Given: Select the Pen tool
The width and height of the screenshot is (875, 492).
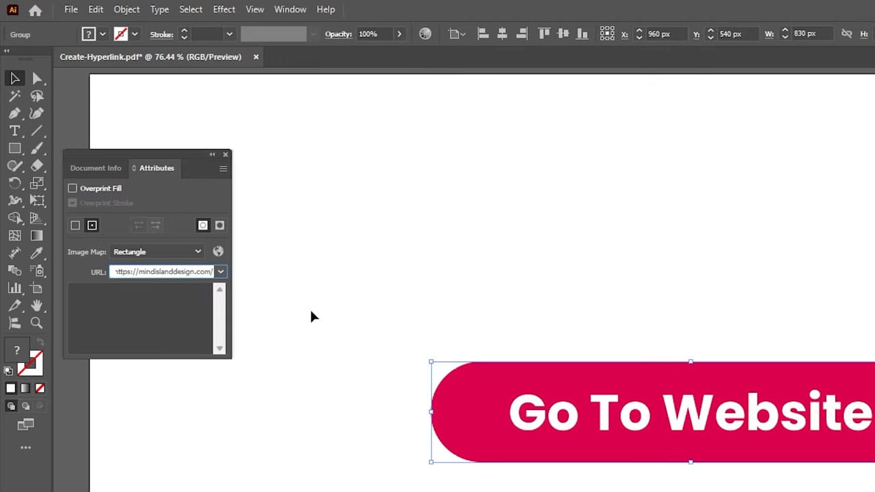Looking at the screenshot, I should pos(14,113).
